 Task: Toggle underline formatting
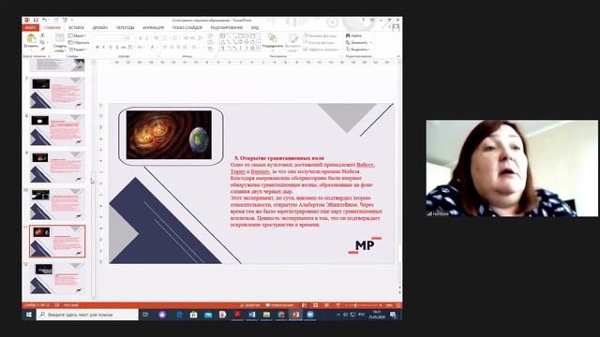click(111, 48)
